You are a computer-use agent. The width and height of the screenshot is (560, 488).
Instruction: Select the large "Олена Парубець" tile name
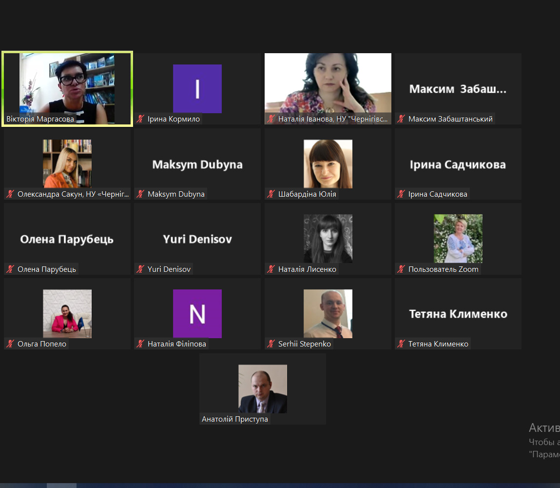click(x=67, y=239)
